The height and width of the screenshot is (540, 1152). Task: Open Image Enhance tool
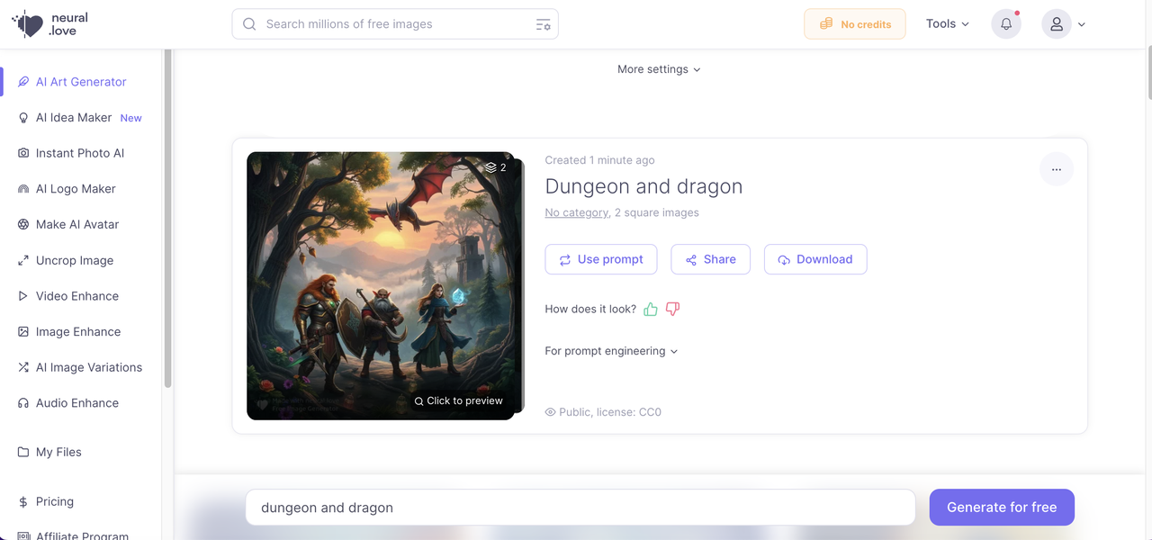pos(78,332)
